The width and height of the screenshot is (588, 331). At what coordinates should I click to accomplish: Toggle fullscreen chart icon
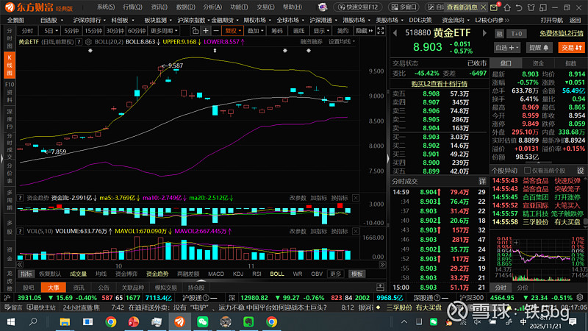(380, 31)
